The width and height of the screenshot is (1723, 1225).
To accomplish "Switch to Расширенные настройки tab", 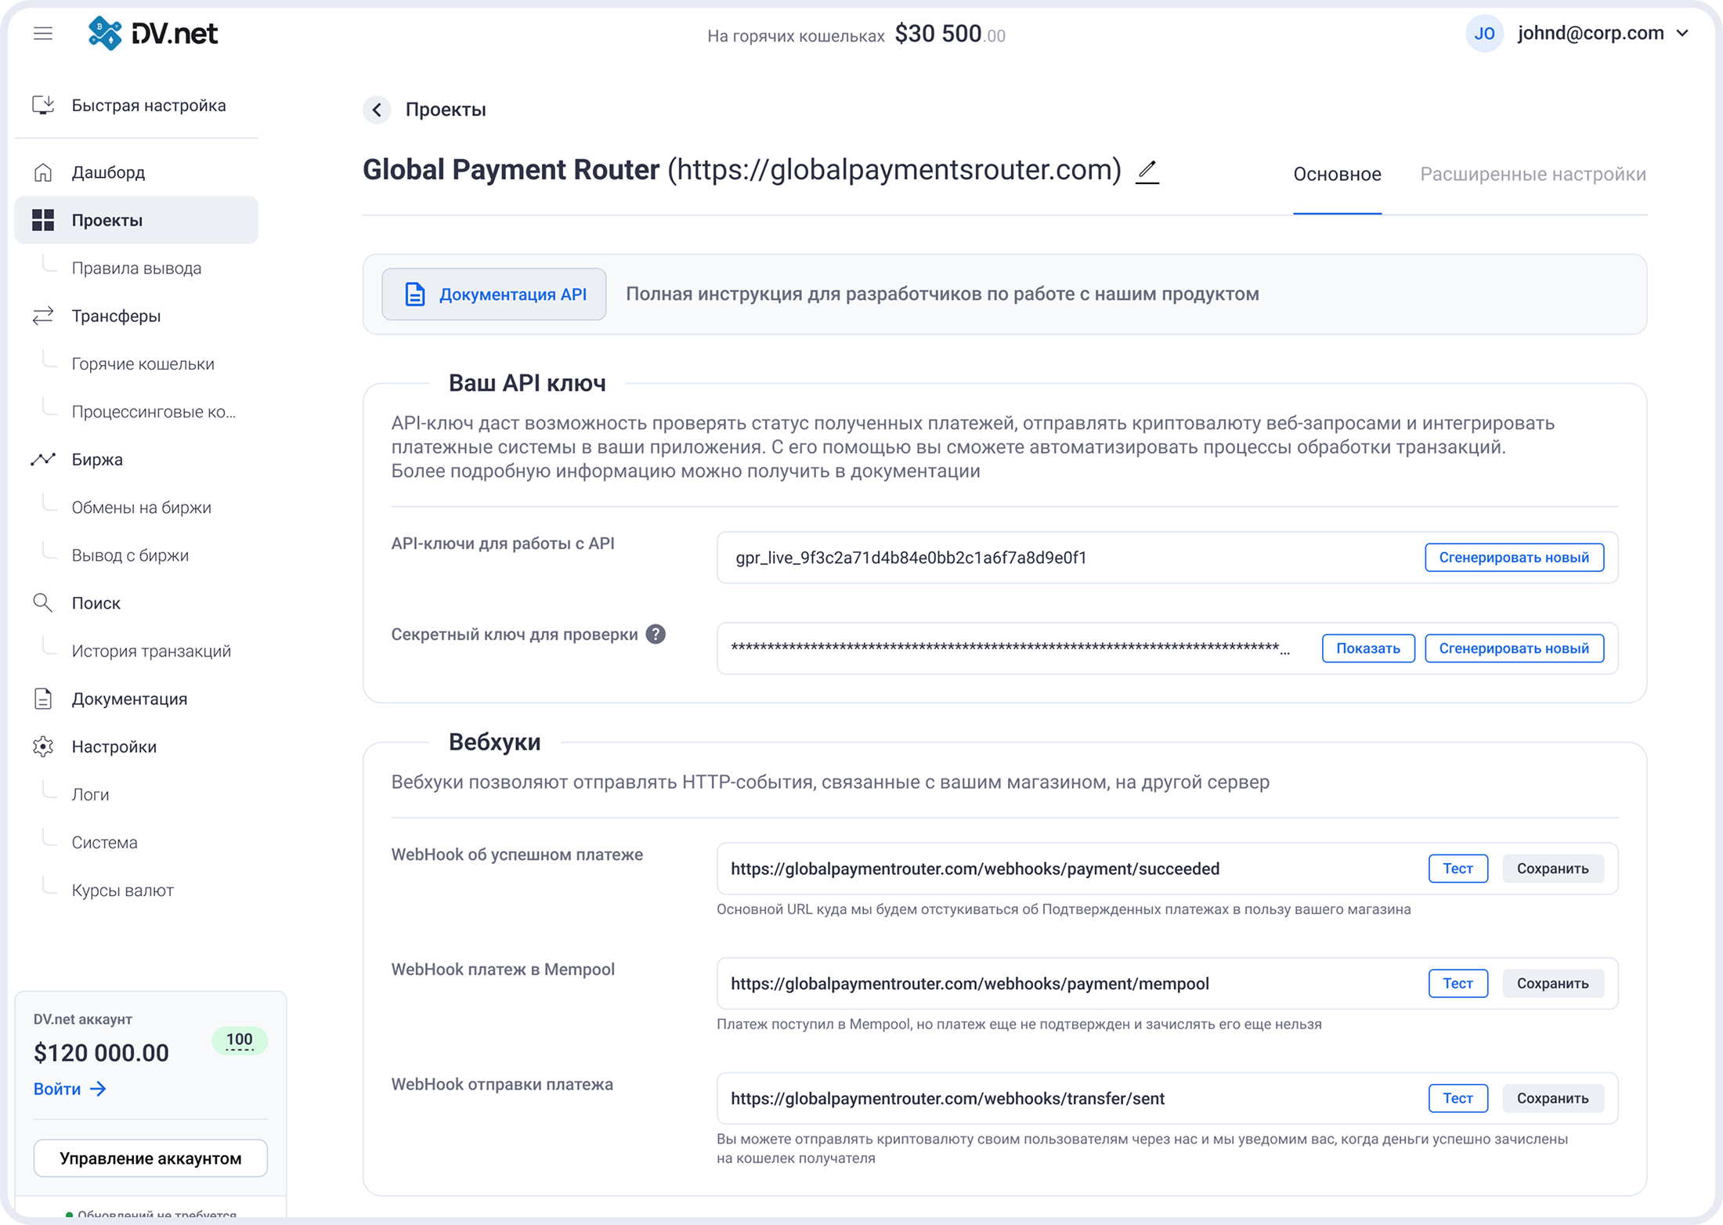I will coord(1533,175).
